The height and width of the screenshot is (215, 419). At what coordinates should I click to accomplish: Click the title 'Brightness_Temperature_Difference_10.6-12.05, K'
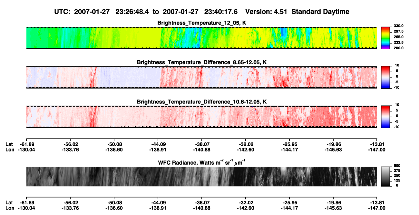click(x=202, y=102)
